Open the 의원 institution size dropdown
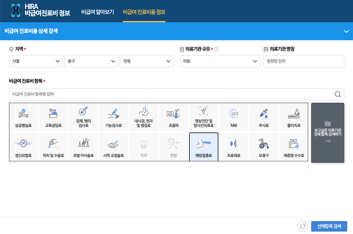This screenshot has height=234, width=353. pos(220,61)
